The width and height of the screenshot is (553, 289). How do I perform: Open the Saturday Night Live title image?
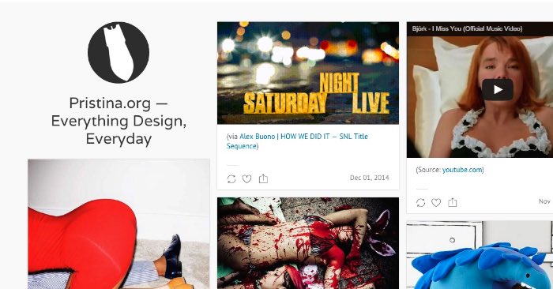(308, 73)
